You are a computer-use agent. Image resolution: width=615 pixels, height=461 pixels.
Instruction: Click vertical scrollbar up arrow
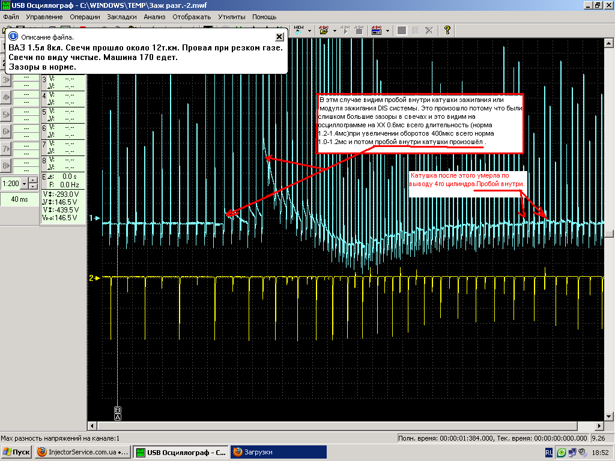[x=609, y=43]
